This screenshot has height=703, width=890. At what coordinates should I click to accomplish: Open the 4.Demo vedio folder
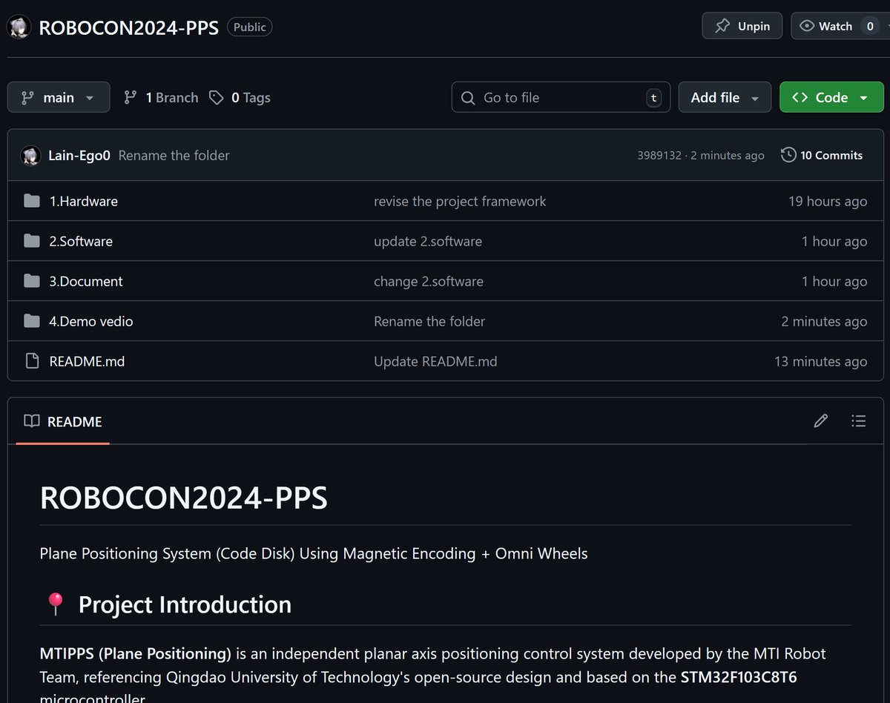[x=91, y=321]
